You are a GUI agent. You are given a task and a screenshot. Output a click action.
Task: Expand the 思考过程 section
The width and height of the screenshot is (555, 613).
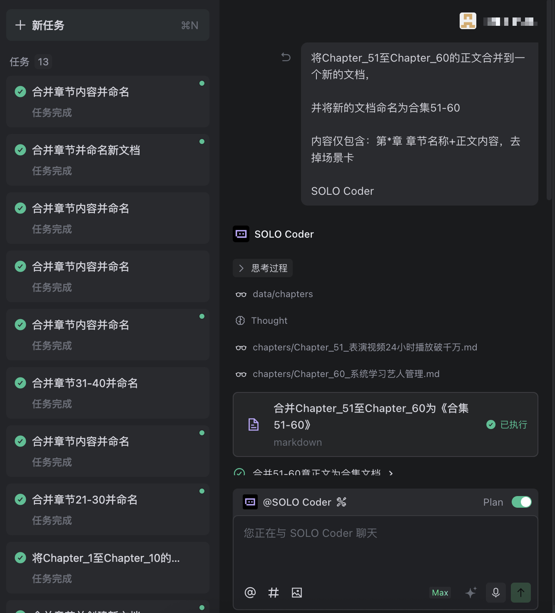pos(263,268)
